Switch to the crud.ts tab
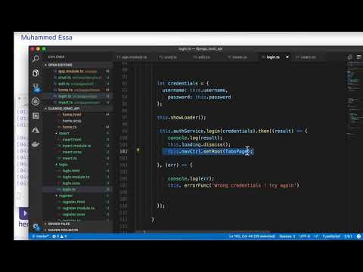The height and width of the screenshot is (272, 363). pyautogui.click(x=168, y=57)
